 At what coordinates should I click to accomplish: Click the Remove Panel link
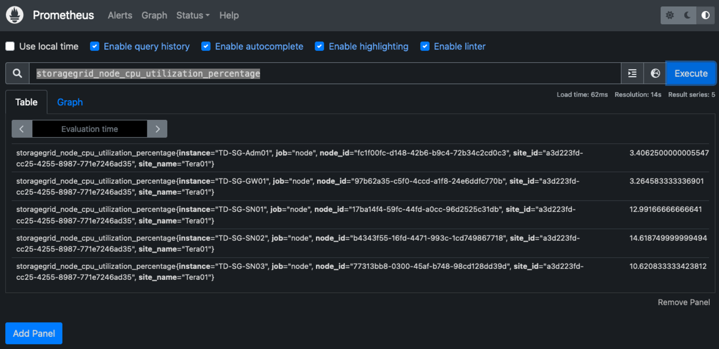684,302
